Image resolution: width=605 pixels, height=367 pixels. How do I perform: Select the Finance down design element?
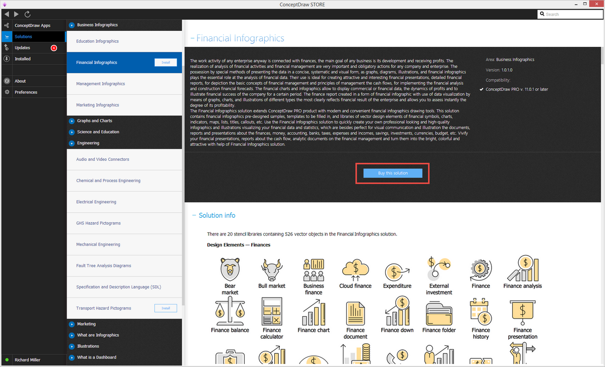coord(397,316)
